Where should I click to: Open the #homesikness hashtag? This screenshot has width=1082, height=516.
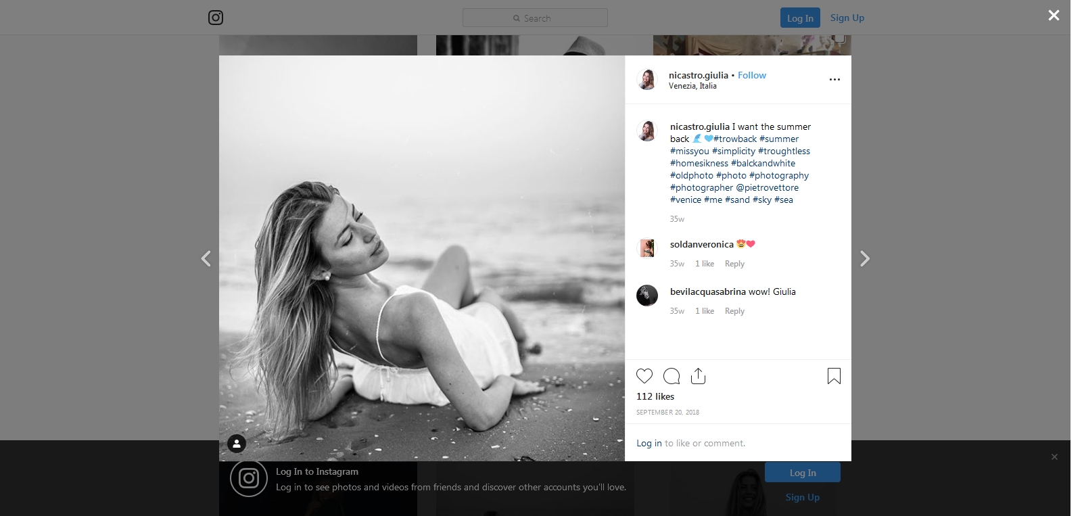point(699,163)
